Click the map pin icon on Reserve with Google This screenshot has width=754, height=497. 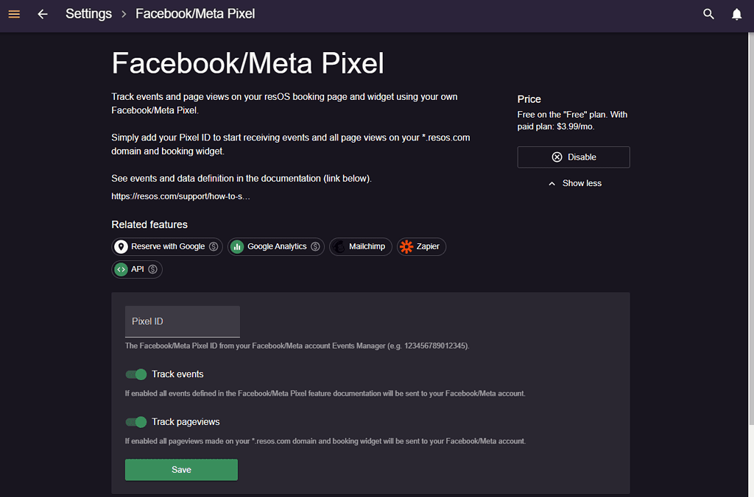click(x=121, y=246)
